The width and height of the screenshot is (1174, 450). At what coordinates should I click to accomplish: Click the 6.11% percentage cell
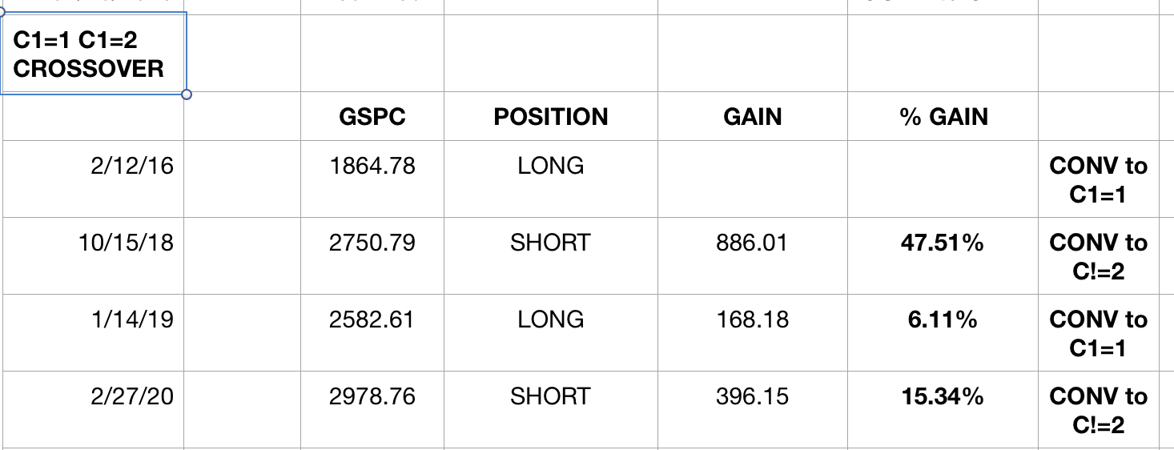tap(943, 319)
